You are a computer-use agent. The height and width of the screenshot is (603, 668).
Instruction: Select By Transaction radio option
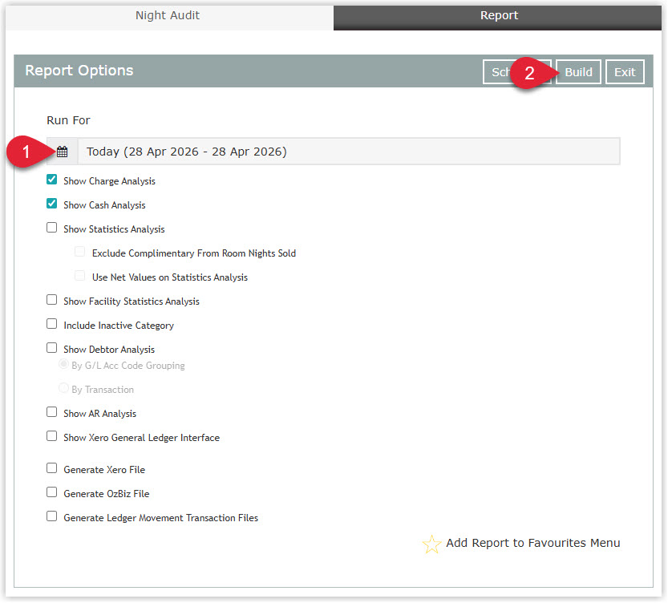point(64,388)
